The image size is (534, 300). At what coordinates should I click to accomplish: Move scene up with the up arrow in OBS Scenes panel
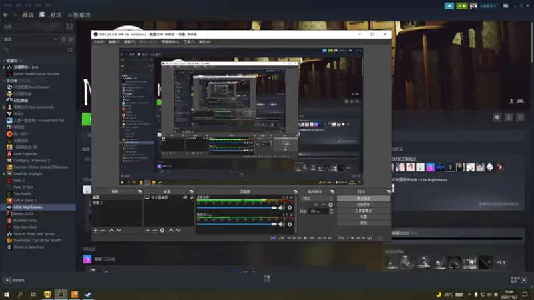pos(111,230)
